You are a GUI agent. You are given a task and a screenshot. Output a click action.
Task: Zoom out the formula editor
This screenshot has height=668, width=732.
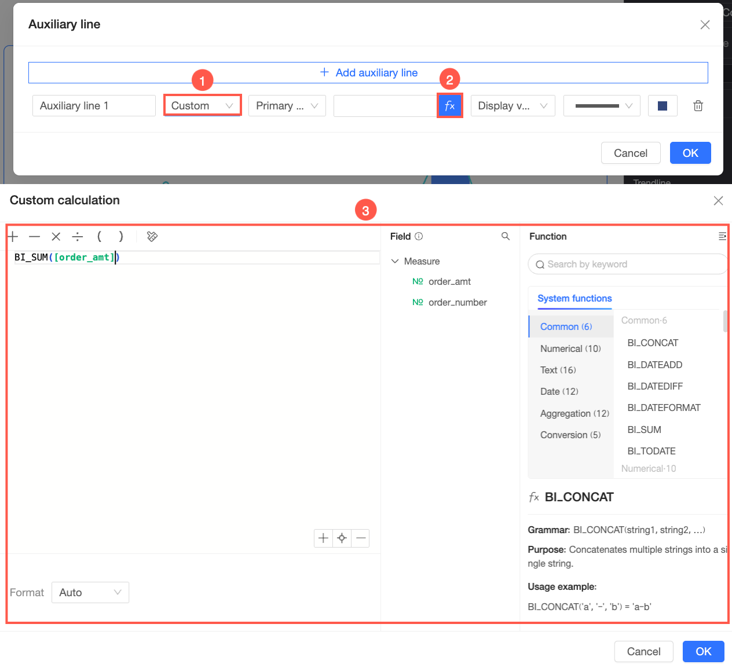click(x=361, y=538)
